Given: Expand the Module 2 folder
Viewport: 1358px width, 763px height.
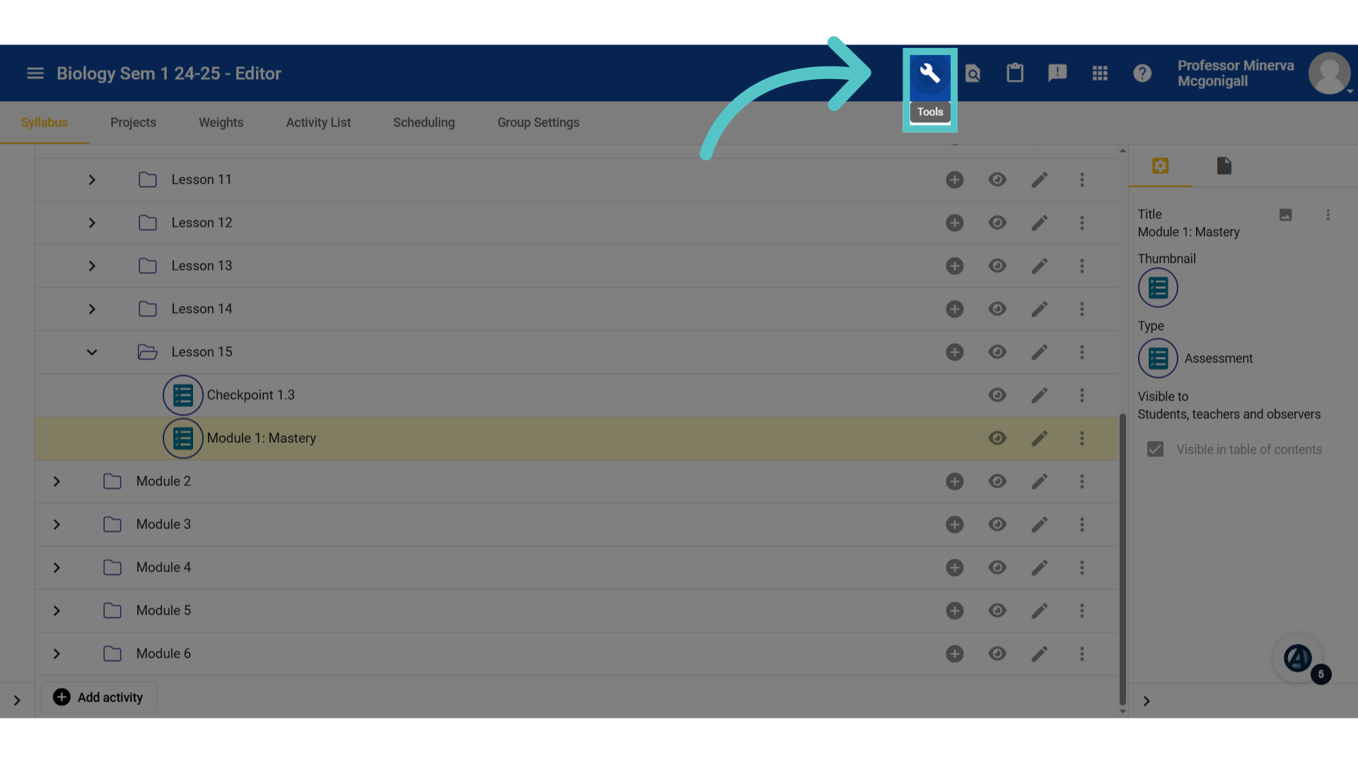Looking at the screenshot, I should coord(57,481).
